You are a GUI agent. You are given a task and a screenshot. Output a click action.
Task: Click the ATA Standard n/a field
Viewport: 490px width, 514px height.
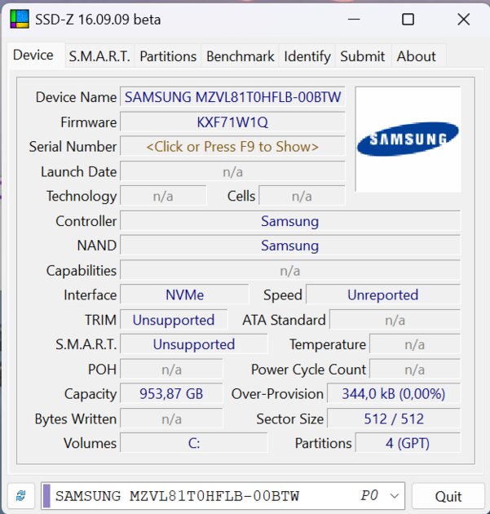(395, 320)
